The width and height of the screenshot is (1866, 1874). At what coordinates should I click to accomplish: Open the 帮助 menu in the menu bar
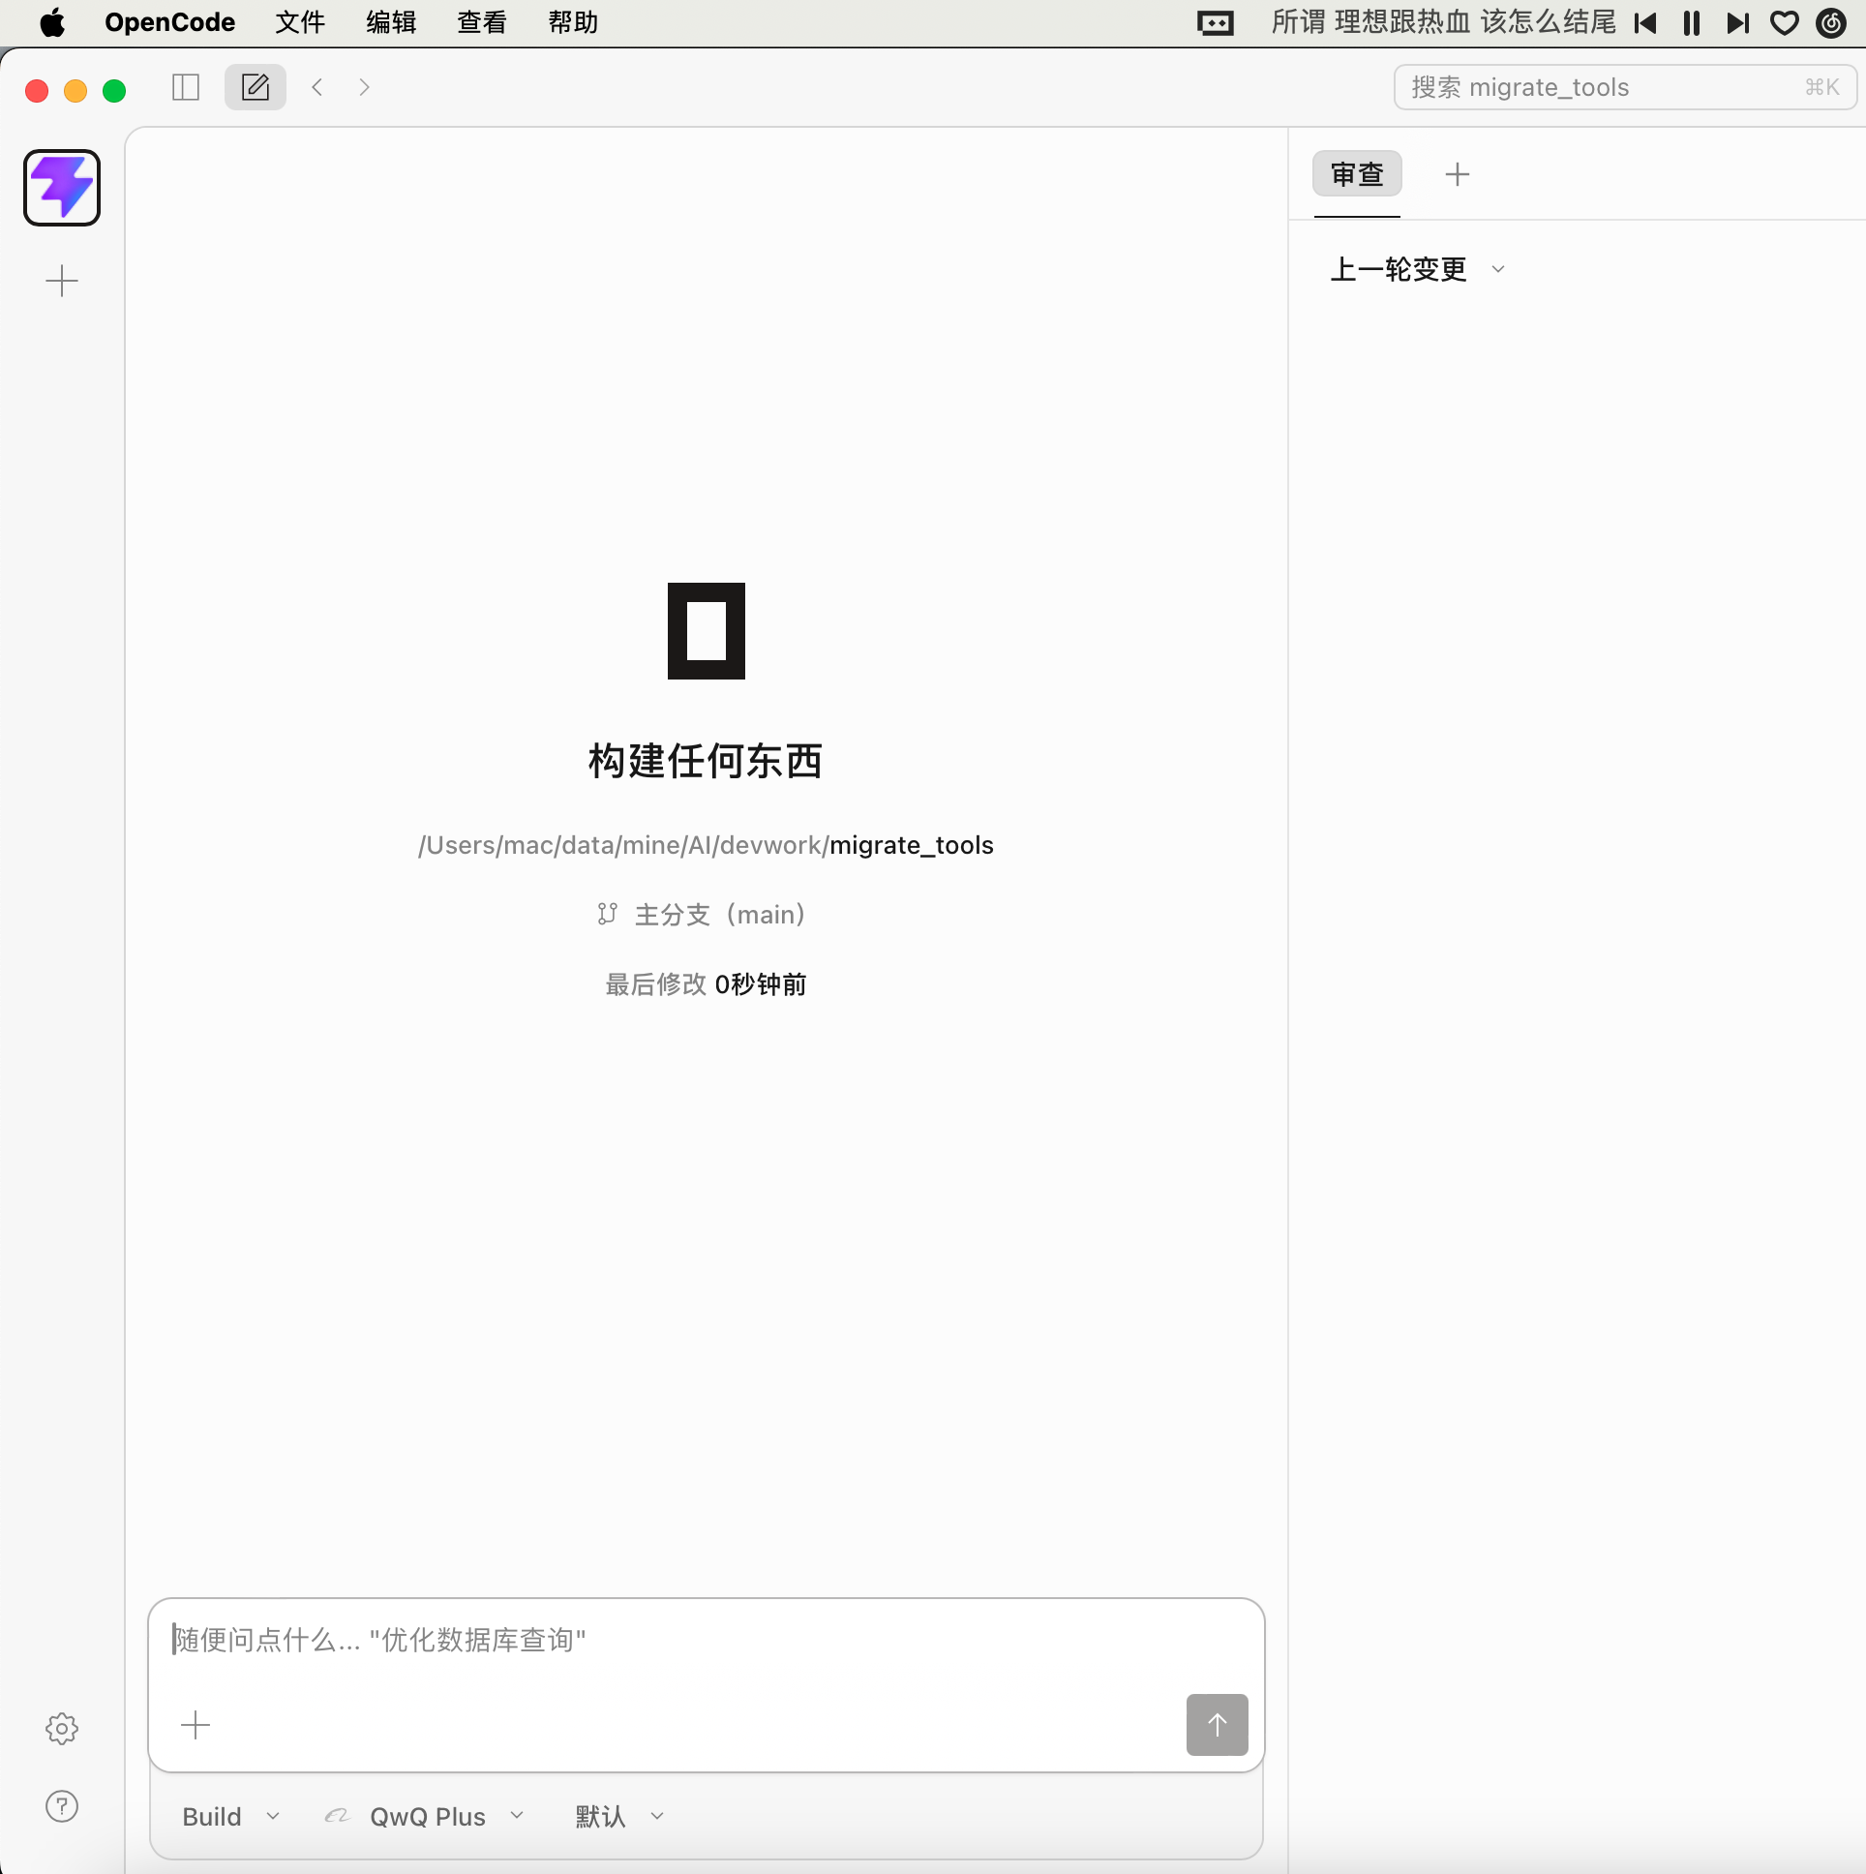(573, 22)
